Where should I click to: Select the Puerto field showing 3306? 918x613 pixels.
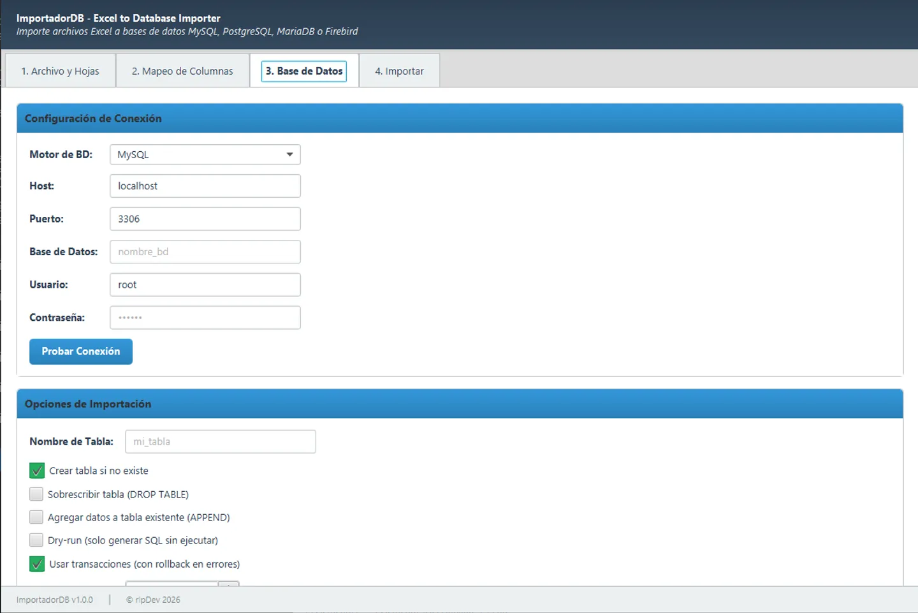[205, 219]
